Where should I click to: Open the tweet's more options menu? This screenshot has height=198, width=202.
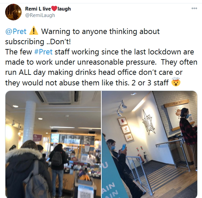click(x=194, y=9)
